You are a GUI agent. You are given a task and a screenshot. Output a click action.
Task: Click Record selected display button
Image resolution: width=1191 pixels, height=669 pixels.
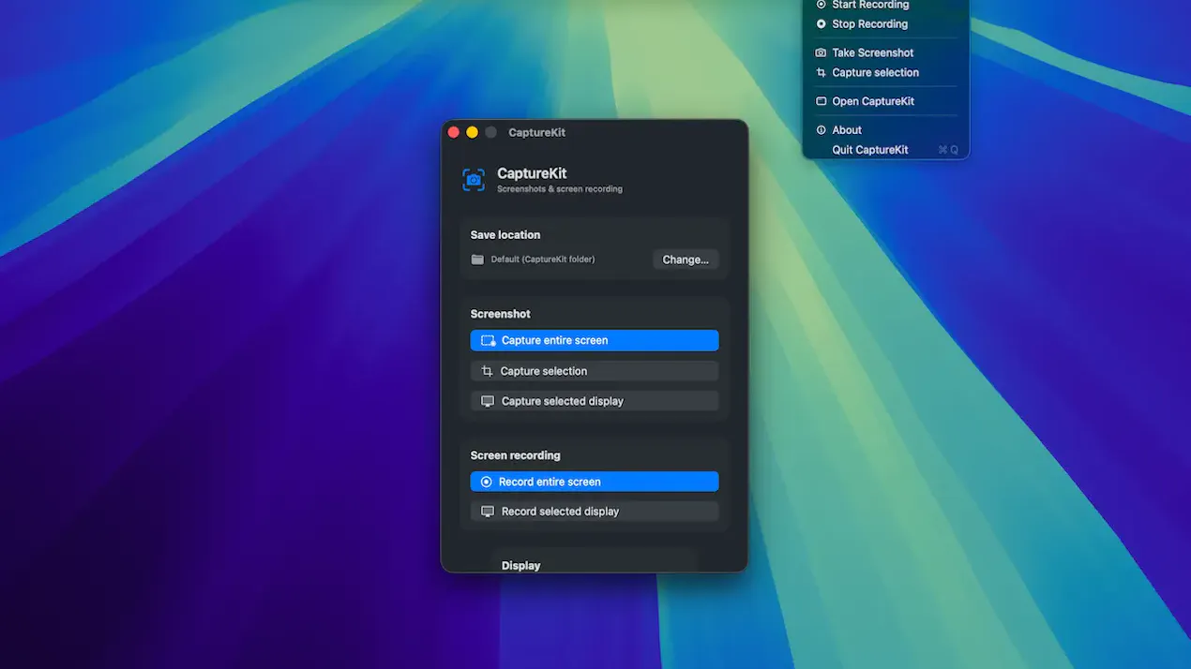pyautogui.click(x=595, y=512)
